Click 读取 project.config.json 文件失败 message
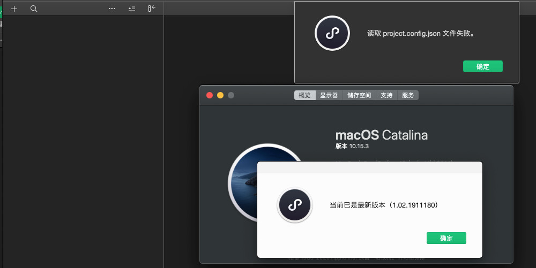 coord(421,33)
